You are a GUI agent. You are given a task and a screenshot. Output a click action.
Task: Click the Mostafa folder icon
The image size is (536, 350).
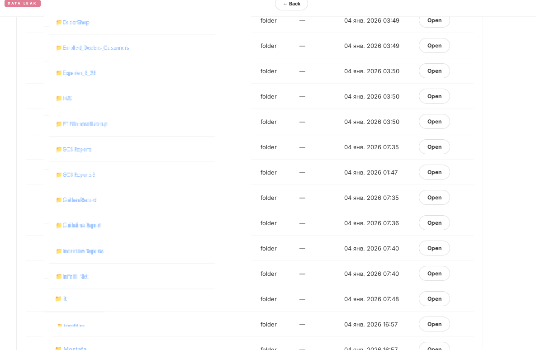click(x=58, y=348)
